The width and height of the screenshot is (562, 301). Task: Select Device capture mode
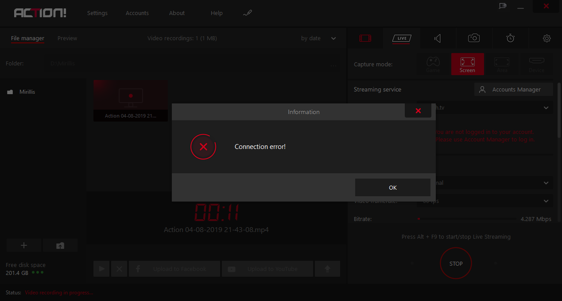536,64
